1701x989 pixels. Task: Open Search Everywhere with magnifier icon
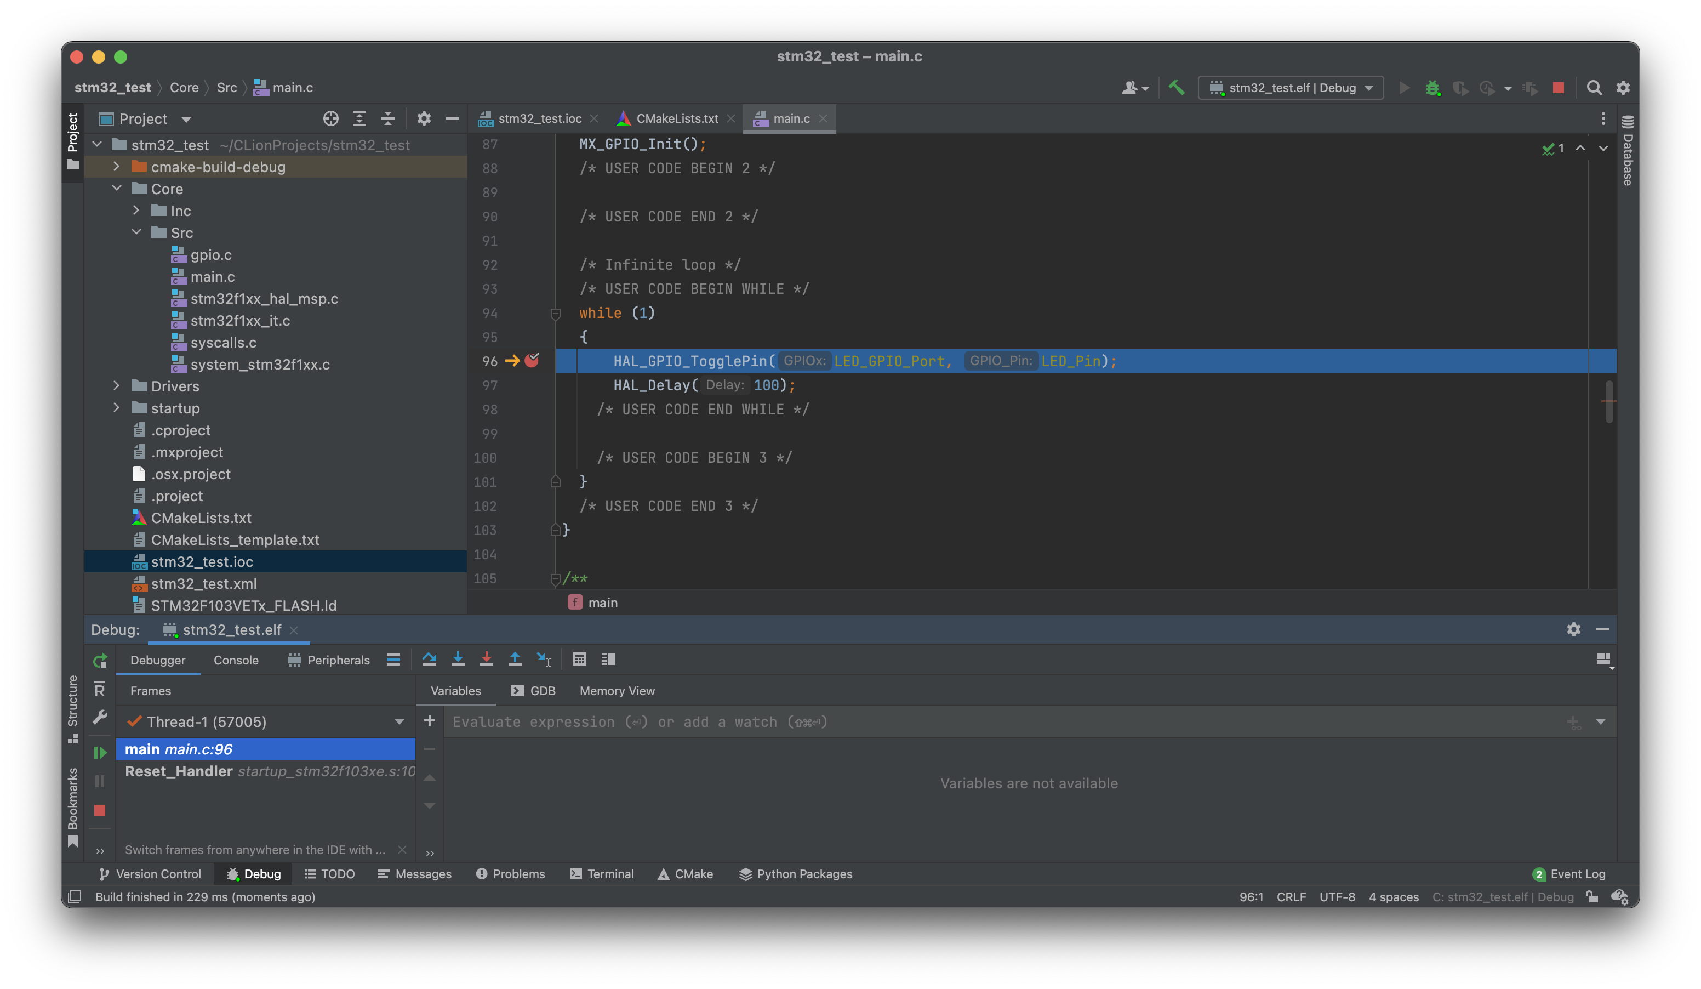1594,88
